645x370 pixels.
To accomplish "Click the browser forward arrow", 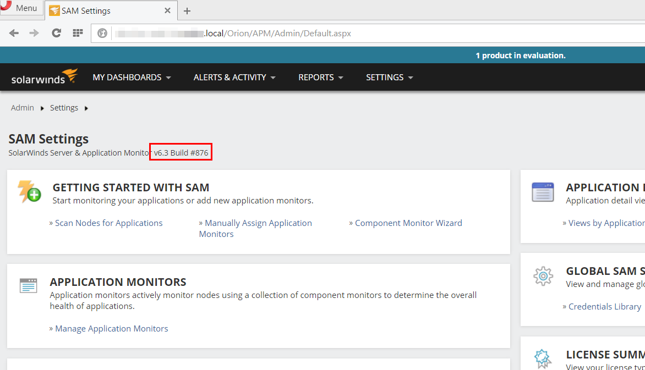I will tap(34, 34).
